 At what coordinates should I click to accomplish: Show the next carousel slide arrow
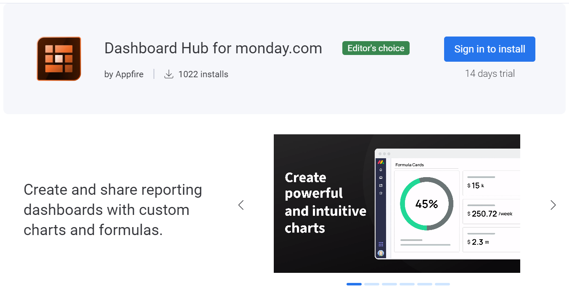(553, 205)
